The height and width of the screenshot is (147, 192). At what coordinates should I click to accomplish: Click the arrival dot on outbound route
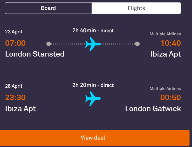[137, 44]
